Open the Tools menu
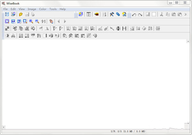 53,9
